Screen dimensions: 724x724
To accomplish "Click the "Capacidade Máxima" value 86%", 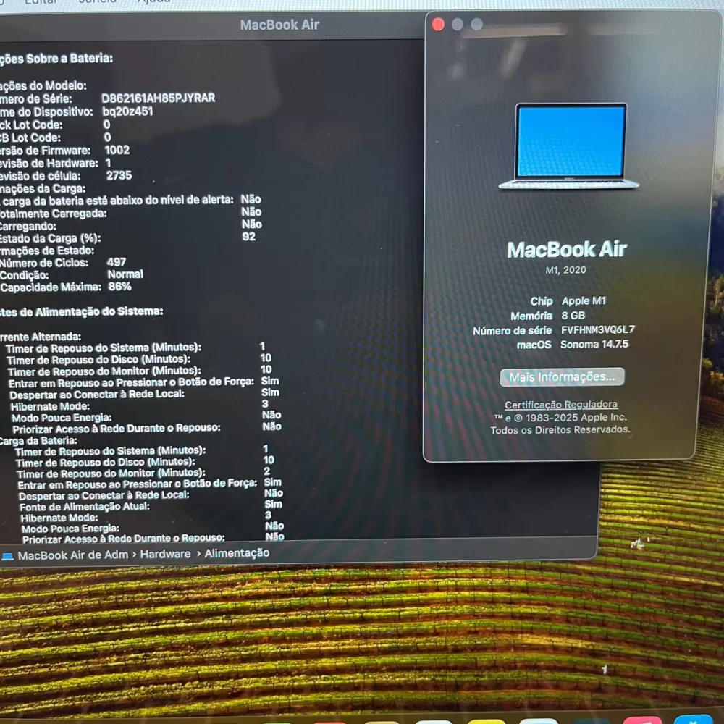I will point(119,287).
